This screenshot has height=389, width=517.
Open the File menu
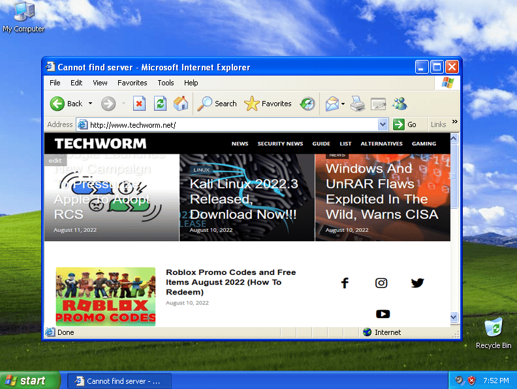point(55,83)
